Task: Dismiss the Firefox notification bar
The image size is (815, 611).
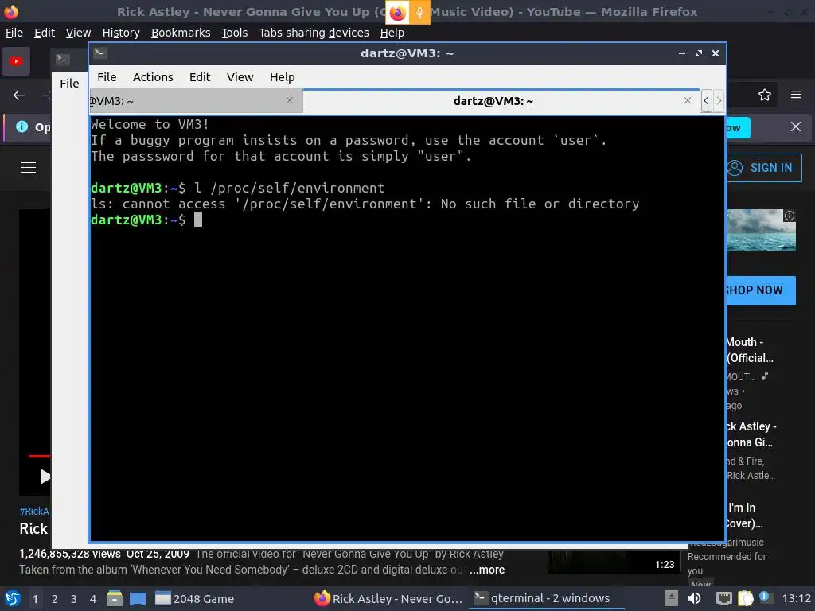Action: (795, 126)
